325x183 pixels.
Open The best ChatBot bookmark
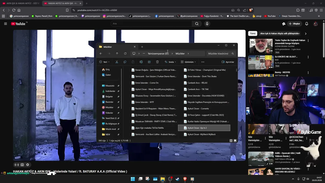coord(238,16)
